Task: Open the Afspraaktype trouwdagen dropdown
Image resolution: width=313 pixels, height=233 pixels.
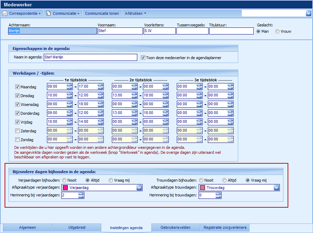Action: coord(276,188)
